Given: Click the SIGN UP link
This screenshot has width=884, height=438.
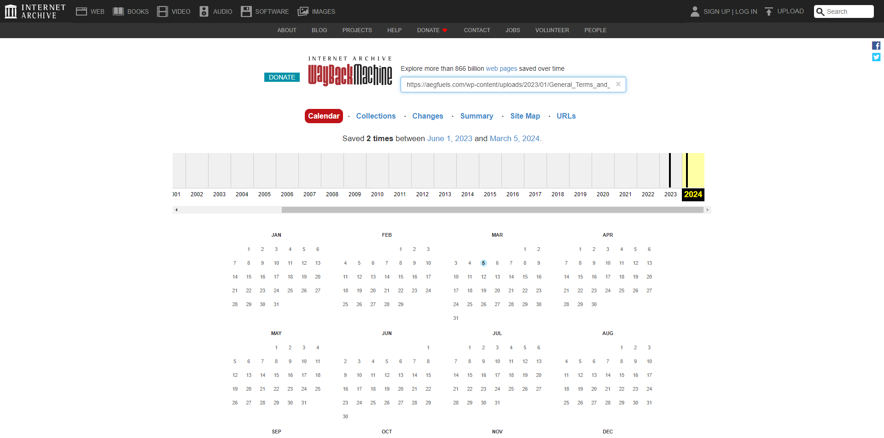Looking at the screenshot, I should (x=717, y=11).
